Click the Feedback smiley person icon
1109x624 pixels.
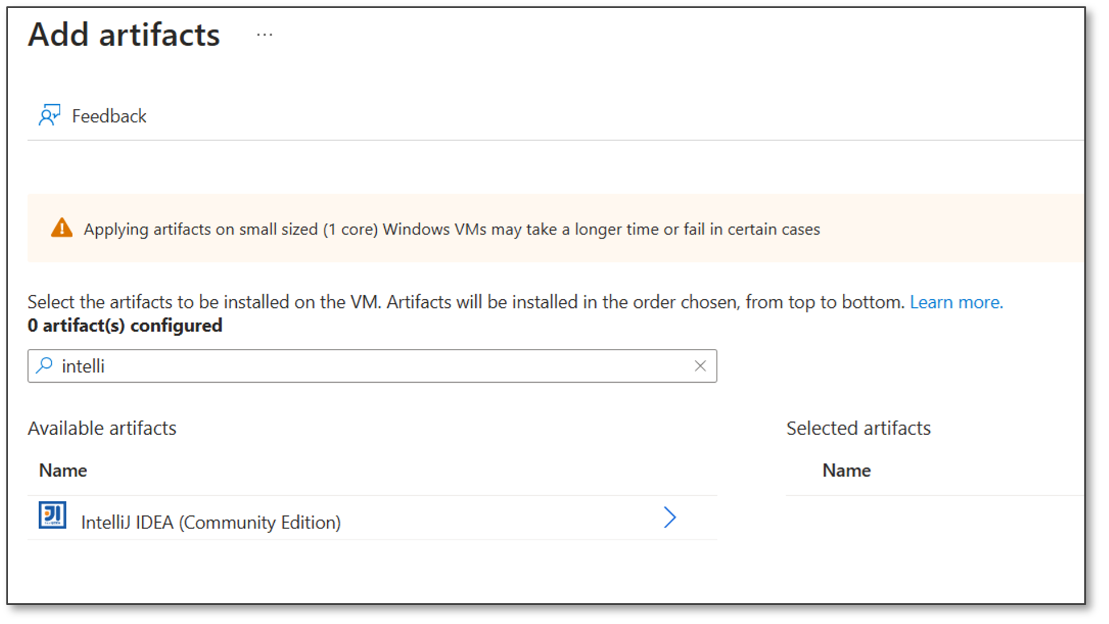coord(50,115)
